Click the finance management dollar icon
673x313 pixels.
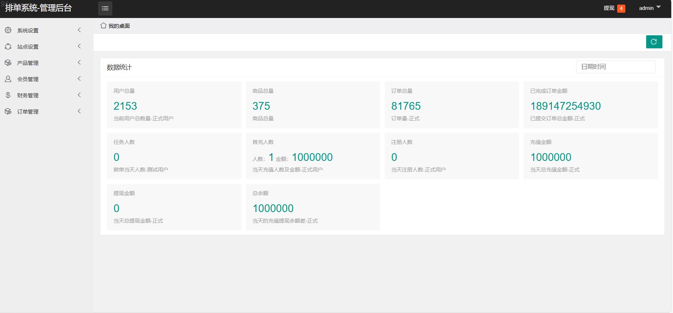point(8,95)
